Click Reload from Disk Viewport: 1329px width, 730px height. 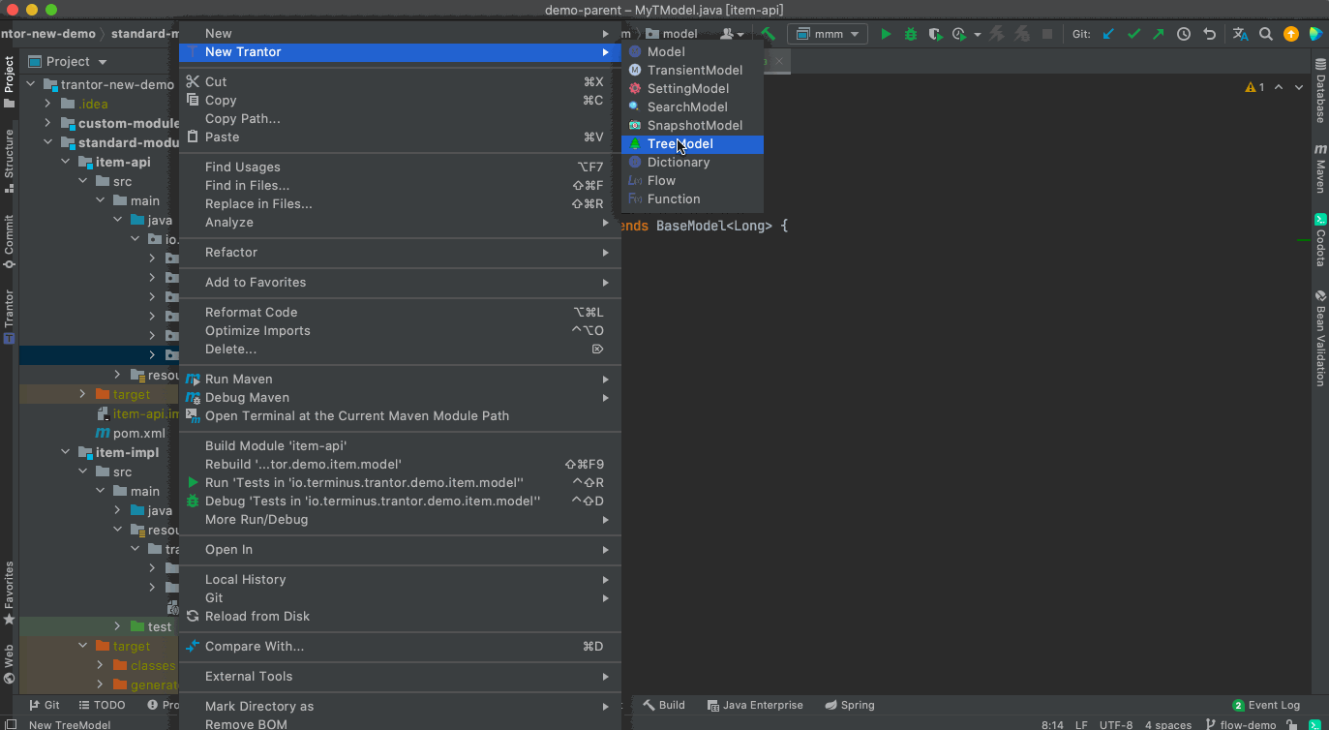pyautogui.click(x=400, y=616)
